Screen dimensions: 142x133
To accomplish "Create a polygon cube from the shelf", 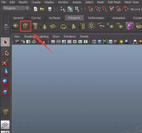I will pos(26,26).
